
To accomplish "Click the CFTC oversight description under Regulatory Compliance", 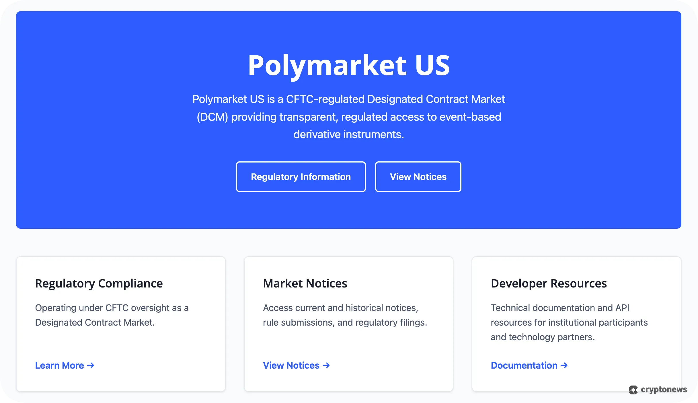I will point(112,315).
